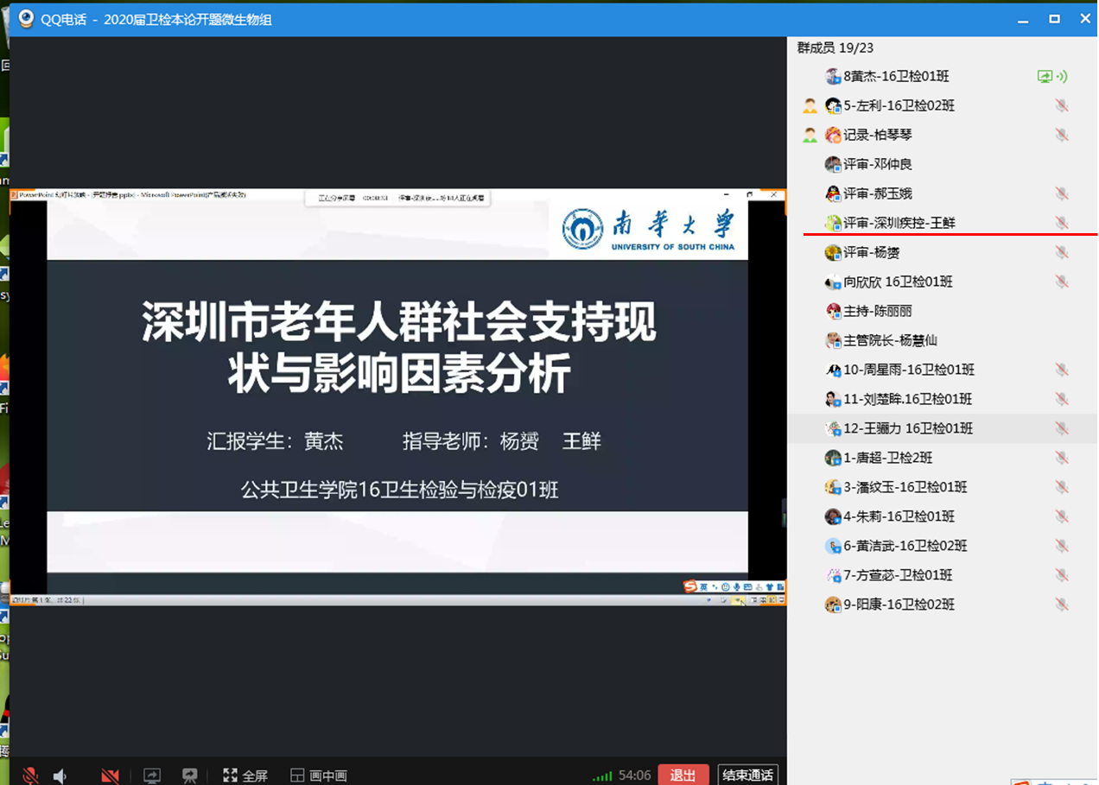Image resolution: width=1099 pixels, height=785 pixels.
Task: Select member 主管院长-杨慧仙
Action: pos(890,340)
